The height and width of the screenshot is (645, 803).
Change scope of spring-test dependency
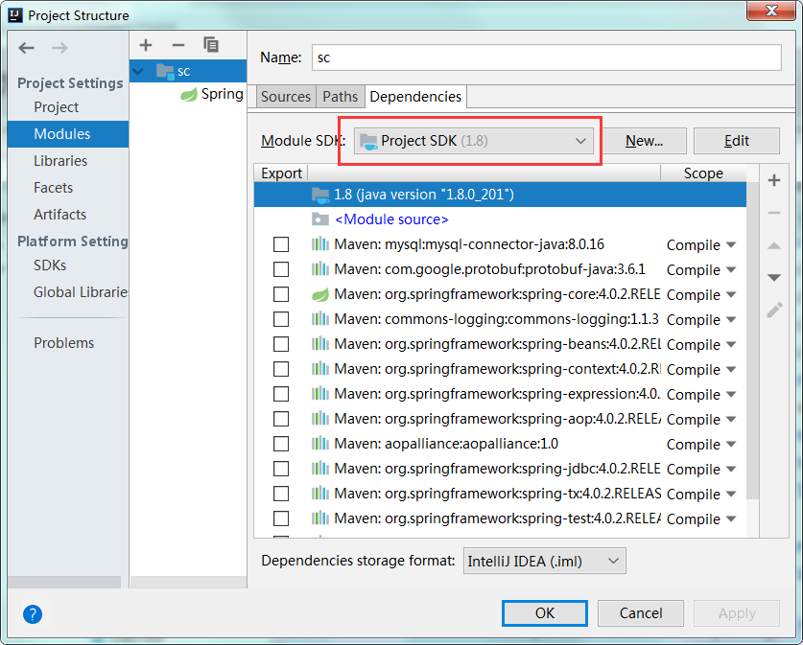click(x=701, y=519)
